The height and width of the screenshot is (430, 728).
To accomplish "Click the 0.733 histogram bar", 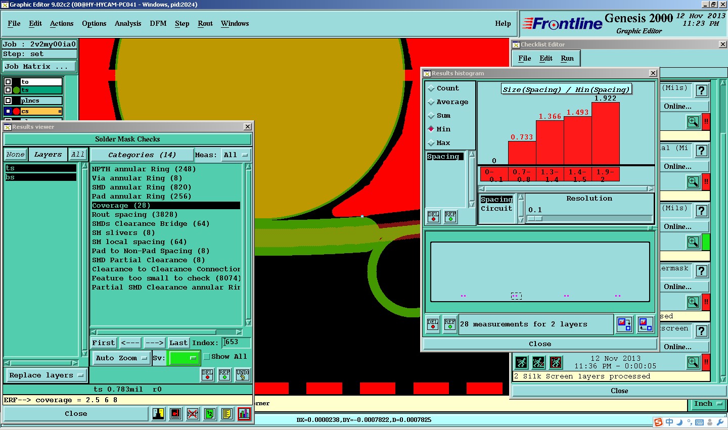I will coord(522,153).
